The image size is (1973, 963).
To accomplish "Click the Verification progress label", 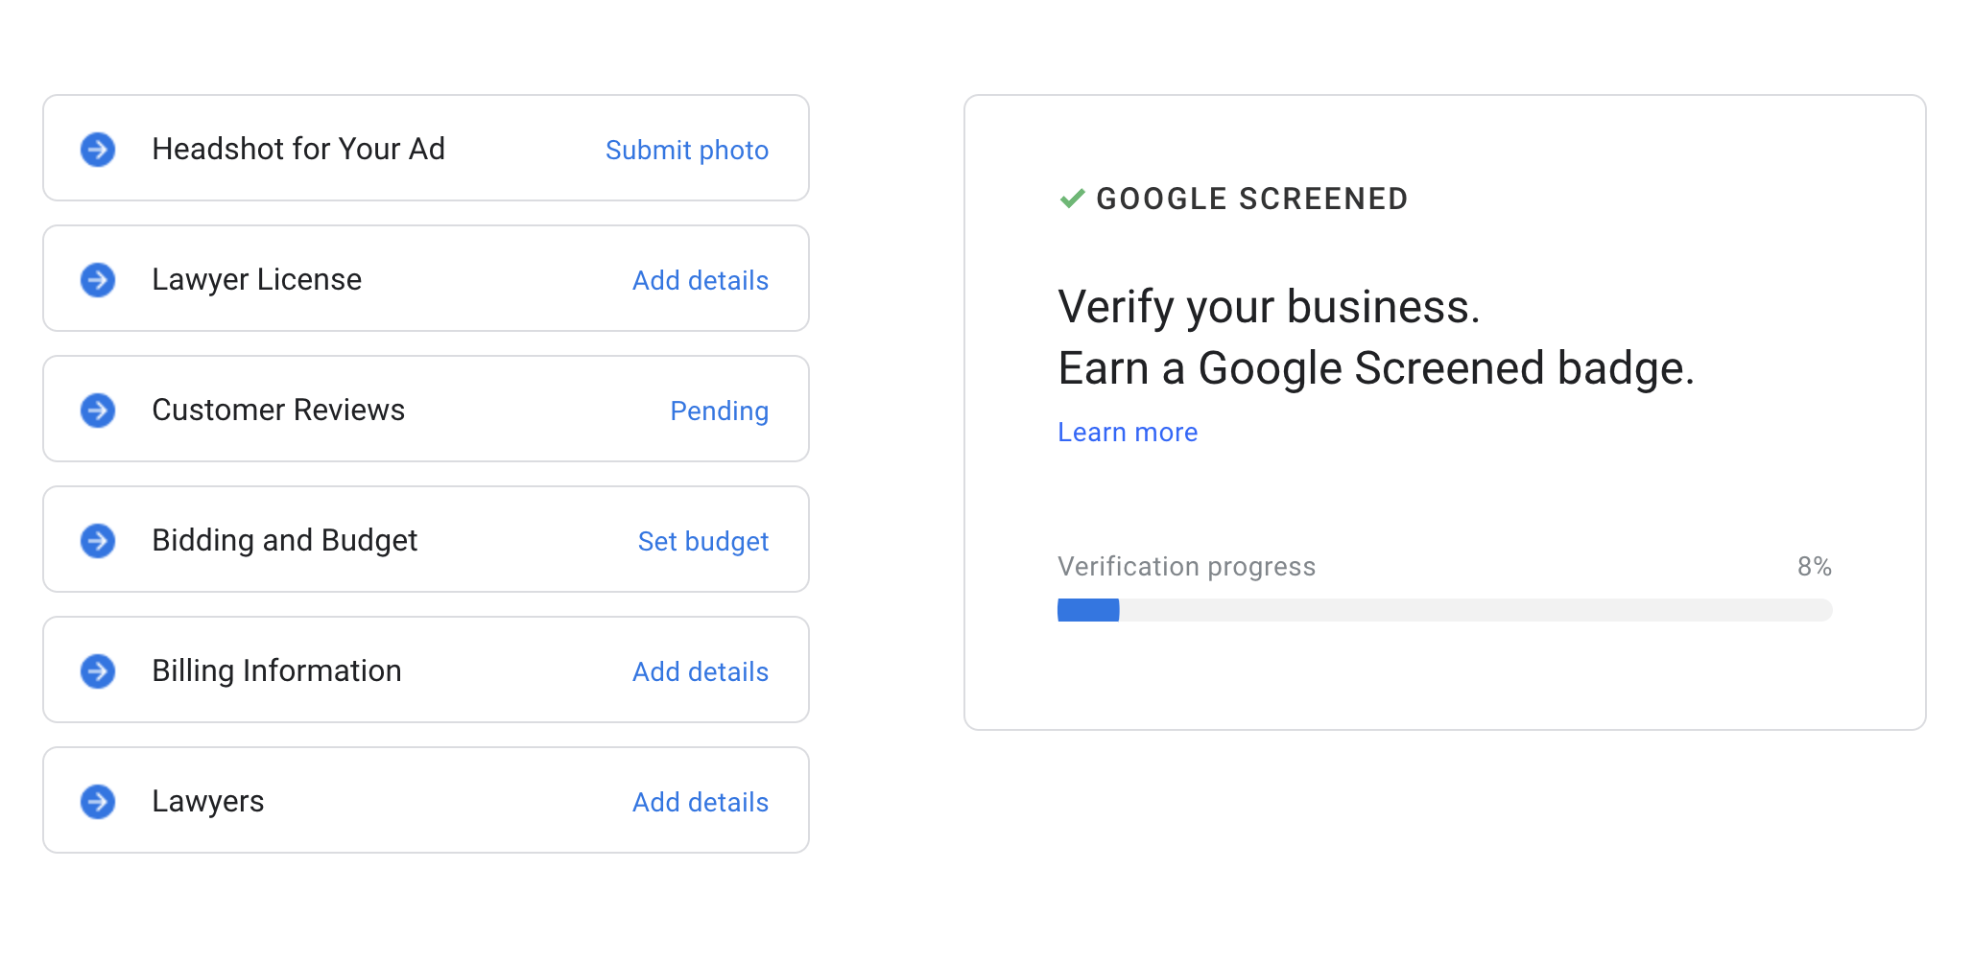I will tap(1187, 567).
